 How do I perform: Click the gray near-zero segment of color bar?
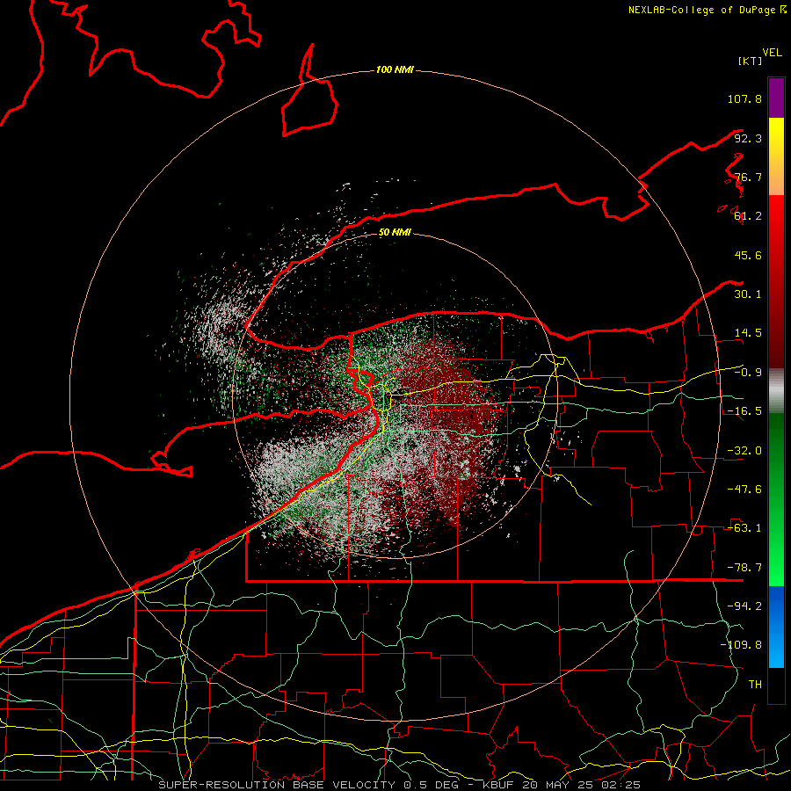pos(776,390)
